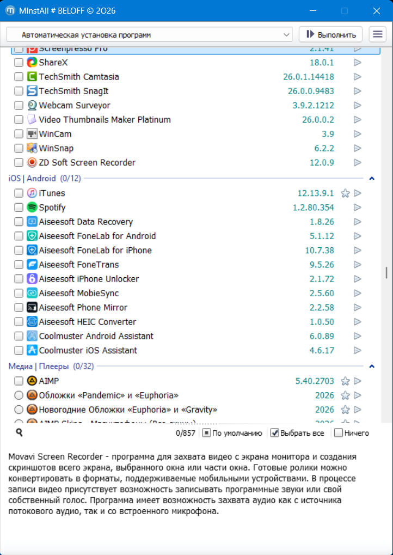Image resolution: width=393 pixels, height=555 pixels.
Task: Check the AIMP checkbox
Action: (x=19, y=381)
